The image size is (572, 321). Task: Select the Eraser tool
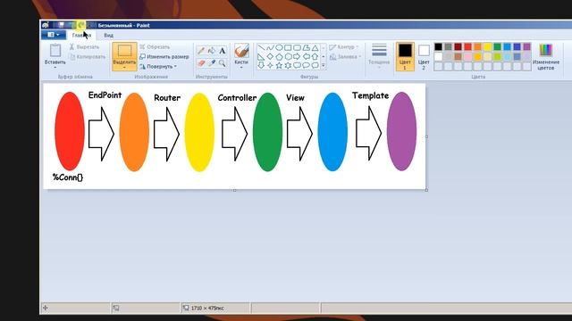click(201, 63)
